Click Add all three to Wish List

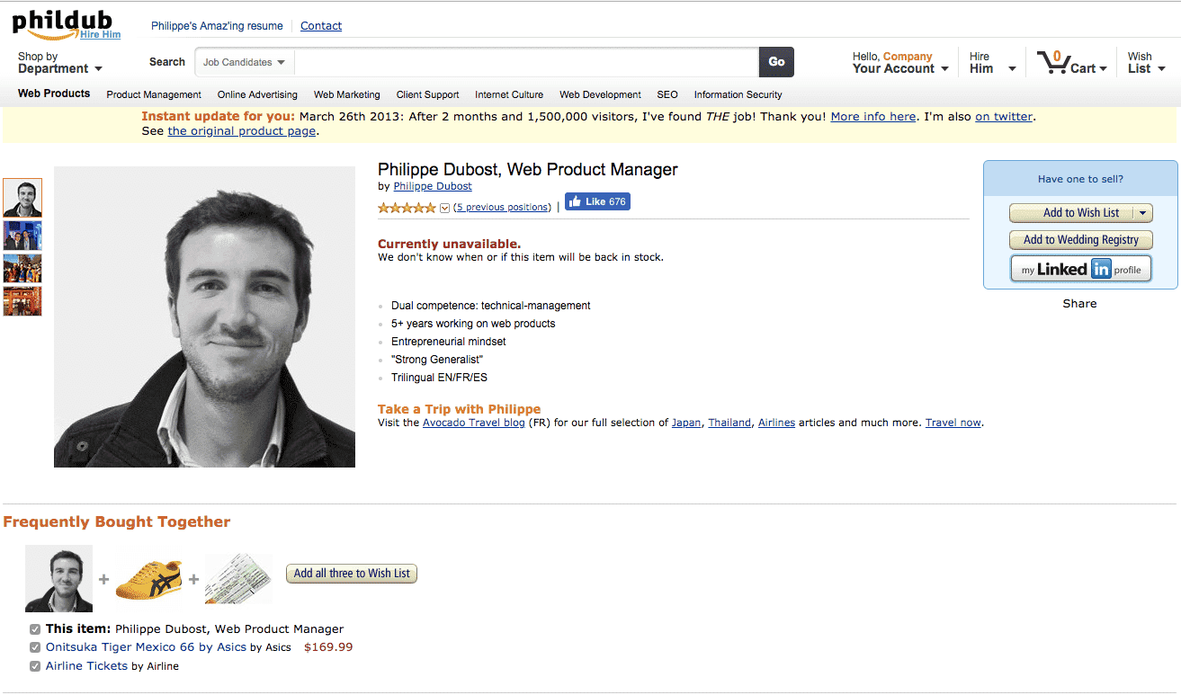click(352, 574)
